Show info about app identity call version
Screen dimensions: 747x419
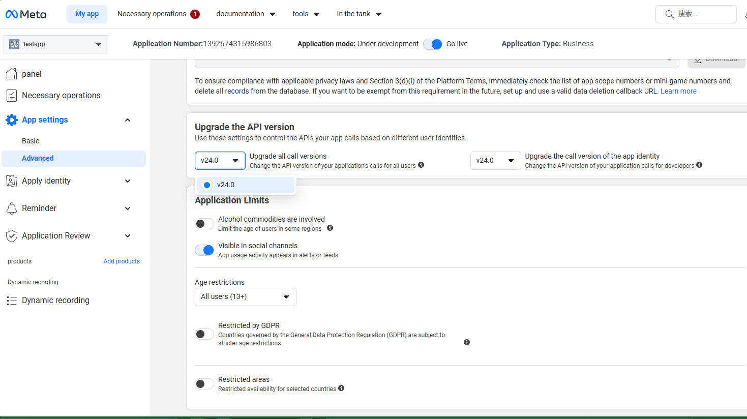coord(699,165)
